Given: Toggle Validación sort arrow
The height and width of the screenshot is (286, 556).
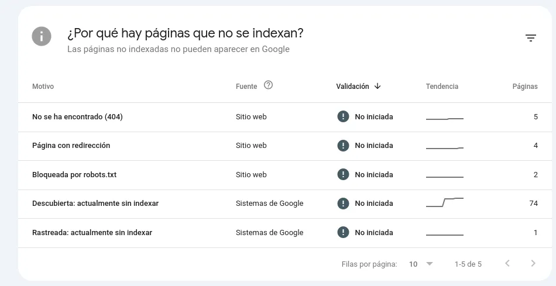Looking at the screenshot, I should coord(377,86).
